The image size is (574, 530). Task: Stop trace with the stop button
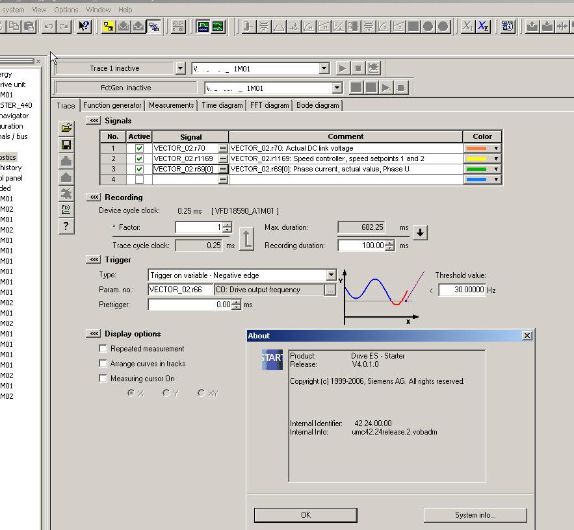point(358,68)
